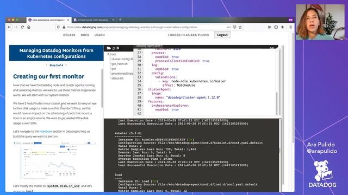Fold the log block at line 30
The image size is (348, 195).
click(x=142, y=65)
